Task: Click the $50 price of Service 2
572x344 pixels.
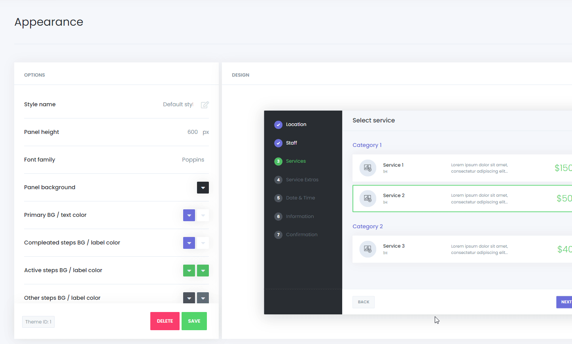Action: click(564, 199)
